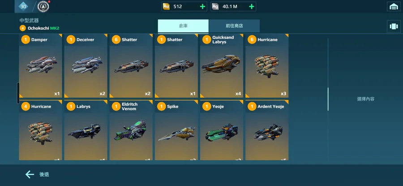Click the level 30 player badge
Viewport: 403px width, 186px height.
click(23, 6)
